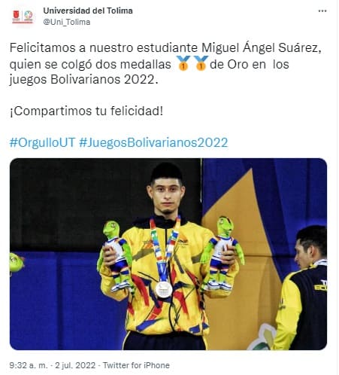Click the Twitter for iPhone source label
This screenshot has width=339, height=375.
point(136,365)
